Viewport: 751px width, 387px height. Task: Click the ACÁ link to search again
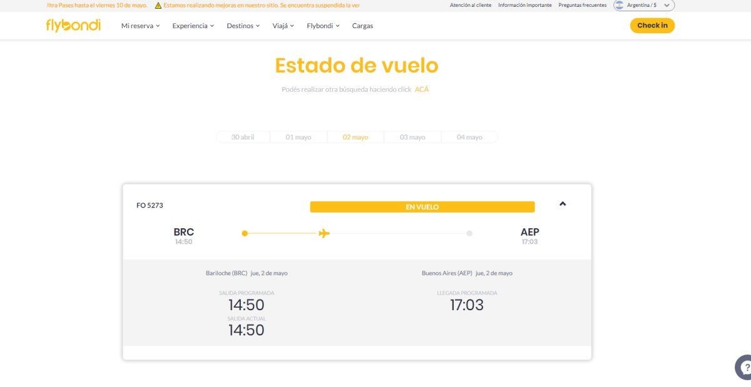point(421,89)
